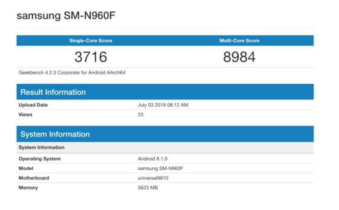This screenshot has height=210, width=339.
Task: Select the 5623 MB memory value
Action: click(148, 187)
